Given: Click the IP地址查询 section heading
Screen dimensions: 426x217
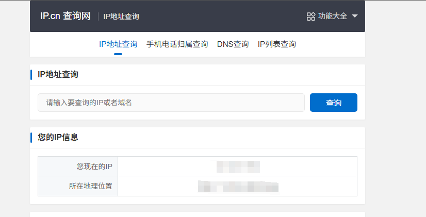Looking at the screenshot, I should click(x=58, y=74).
